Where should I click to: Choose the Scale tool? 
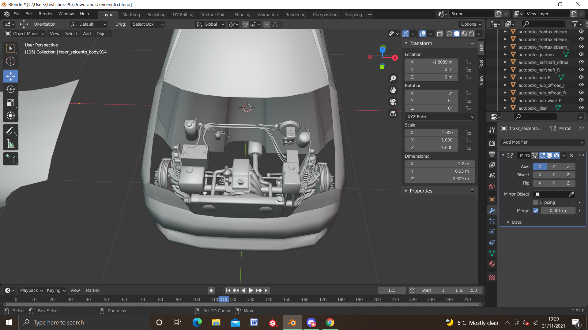(11, 102)
